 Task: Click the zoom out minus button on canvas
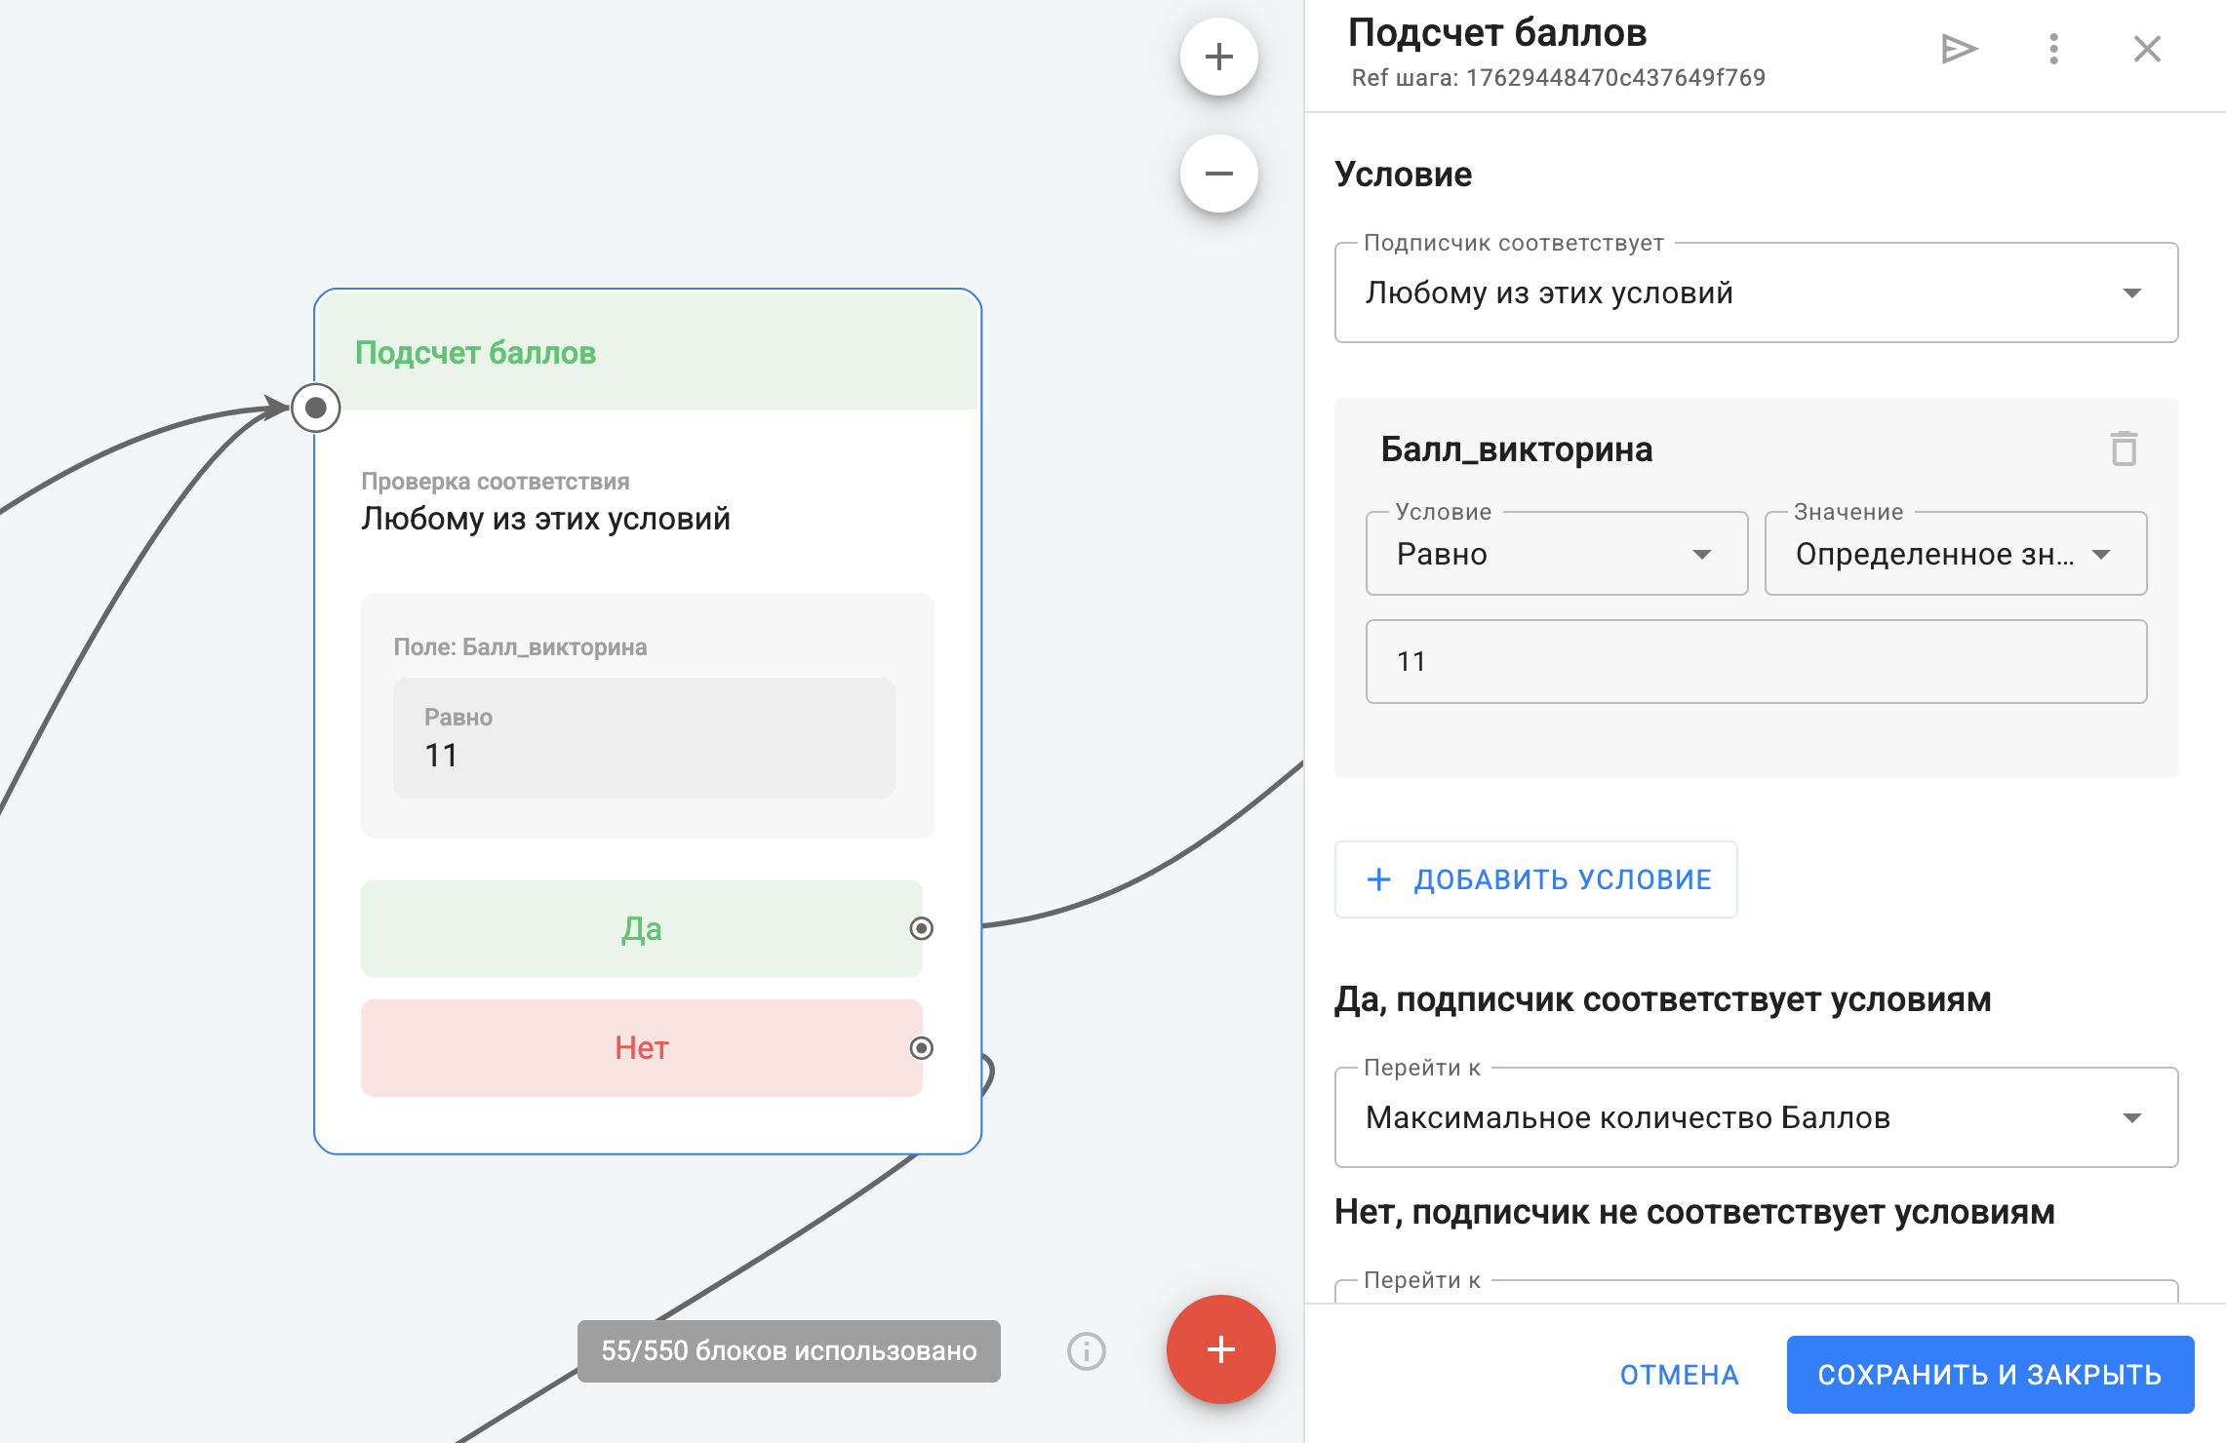point(1218,175)
